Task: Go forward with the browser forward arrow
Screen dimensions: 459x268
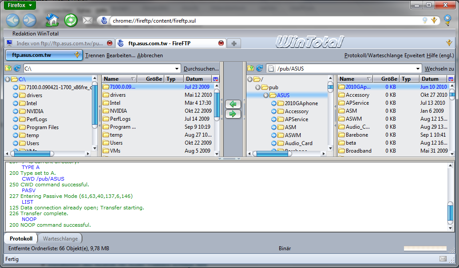Action: pyautogui.click(x=30, y=20)
